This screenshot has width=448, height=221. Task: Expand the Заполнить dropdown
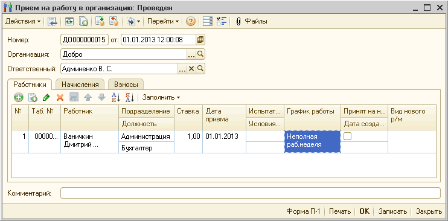tap(161, 97)
